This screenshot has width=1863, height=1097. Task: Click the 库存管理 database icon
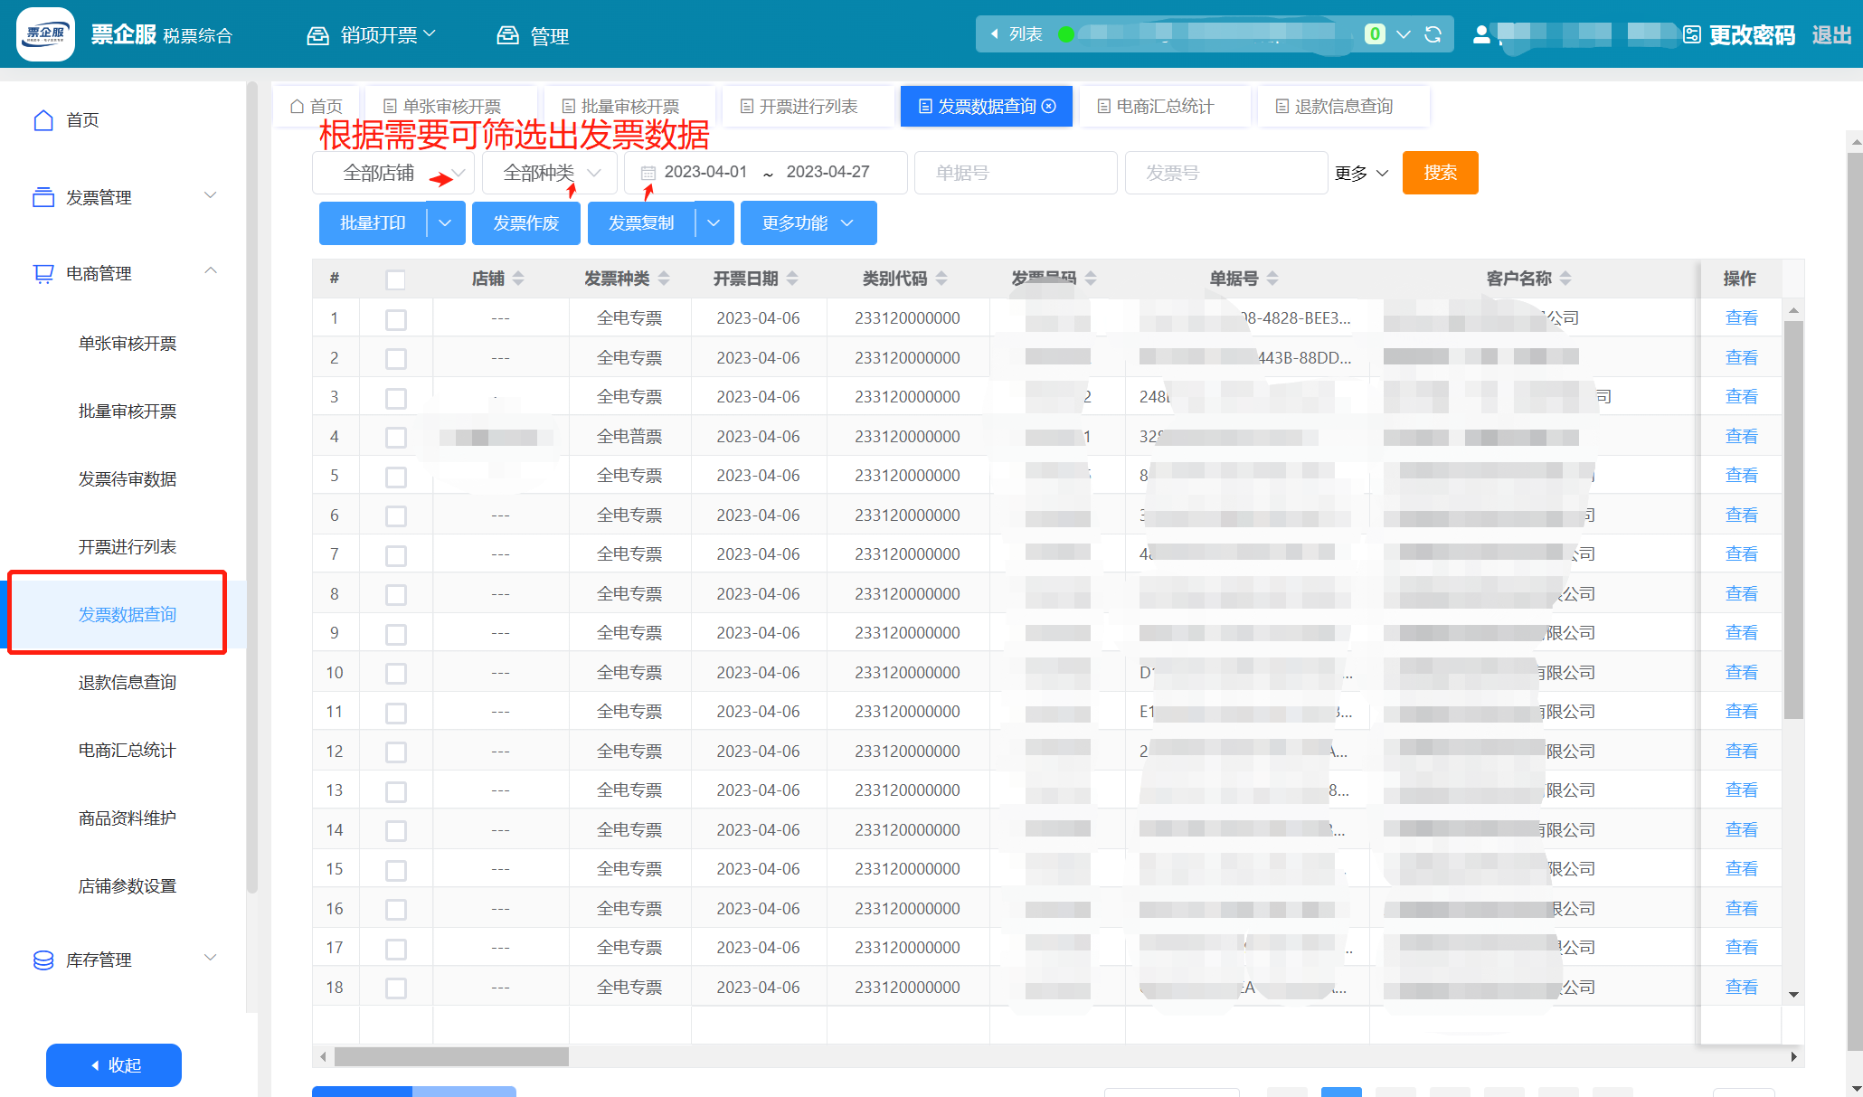[43, 960]
